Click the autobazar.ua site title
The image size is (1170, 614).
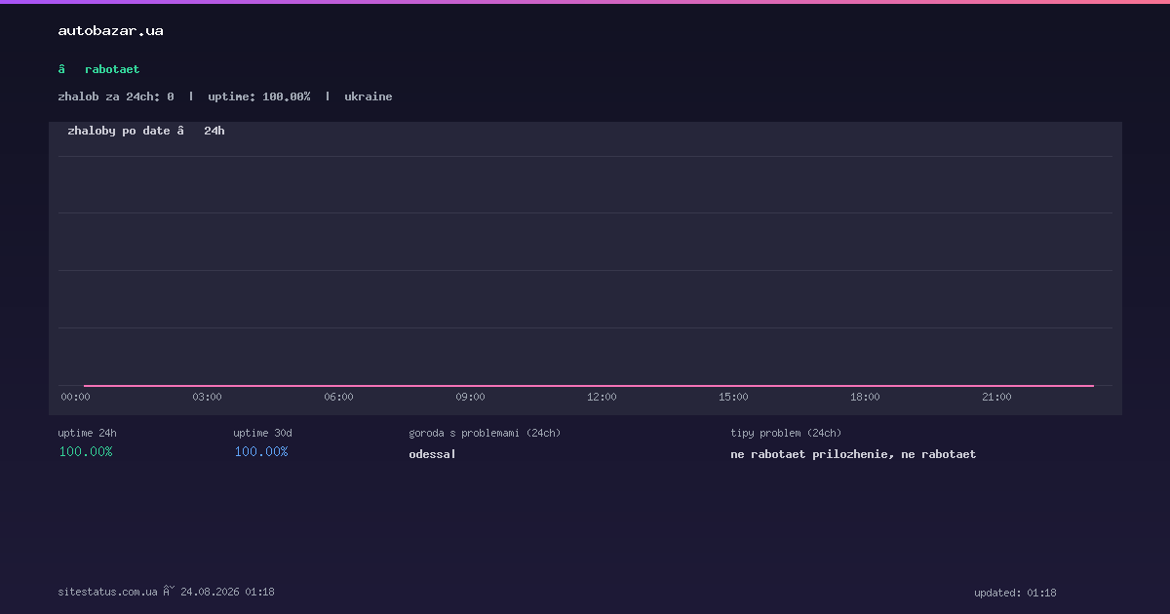click(x=110, y=30)
